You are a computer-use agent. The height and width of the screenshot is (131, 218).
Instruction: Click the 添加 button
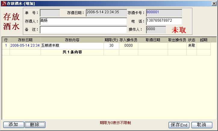tap(13, 125)
